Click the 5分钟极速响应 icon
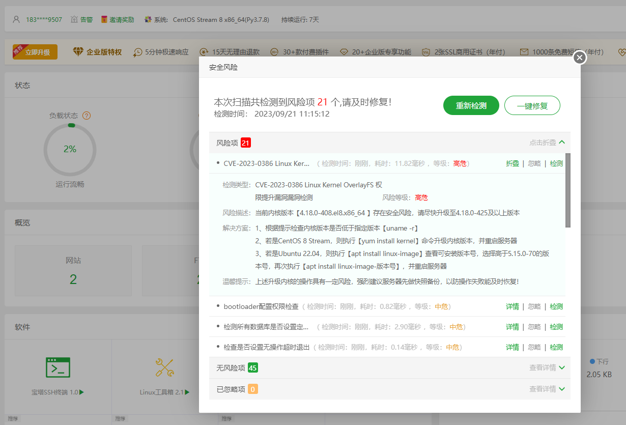The width and height of the screenshot is (626, 425). [138, 52]
